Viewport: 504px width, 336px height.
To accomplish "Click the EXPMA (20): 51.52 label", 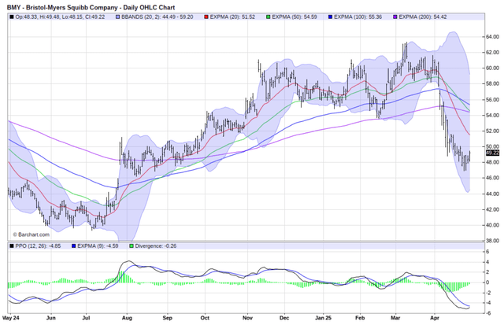I will click(x=232, y=17).
